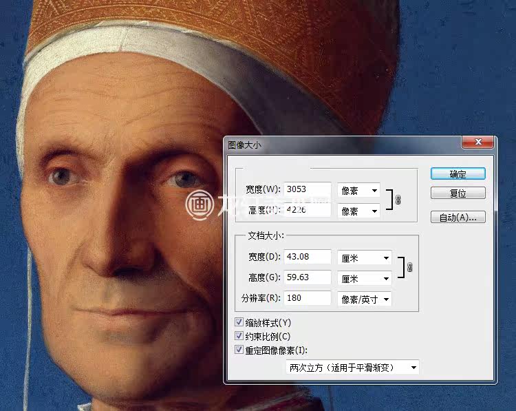The image size is (516, 411).
Task: Open the 像素 unit dropdown beside 宽度(W)
Action: tap(358, 191)
